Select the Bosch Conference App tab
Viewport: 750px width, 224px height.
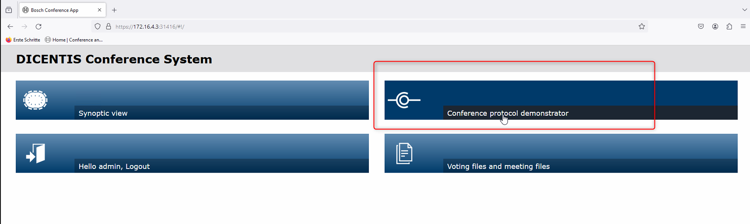click(x=55, y=10)
